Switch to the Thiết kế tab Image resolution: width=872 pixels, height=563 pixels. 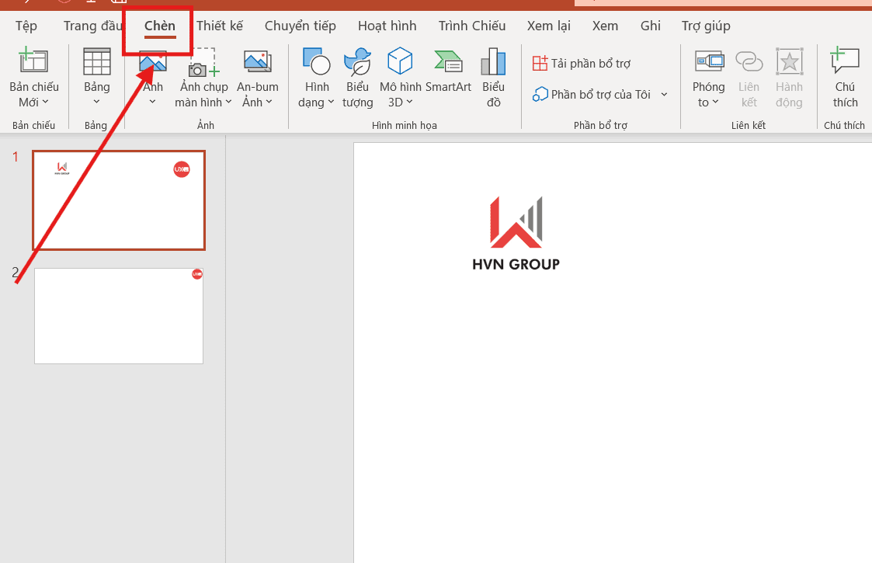point(220,25)
